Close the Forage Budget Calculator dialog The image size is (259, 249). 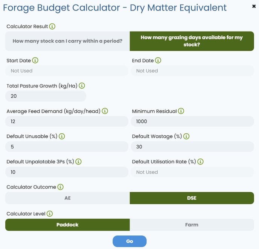tap(254, 6)
